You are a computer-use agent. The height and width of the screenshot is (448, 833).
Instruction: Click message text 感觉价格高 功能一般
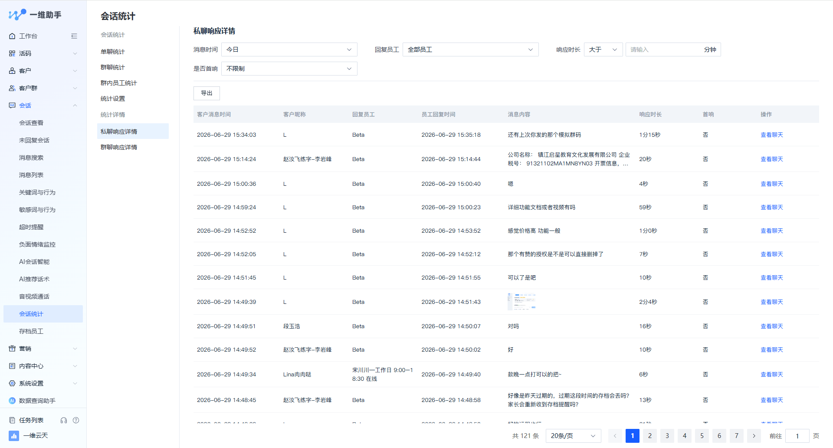tap(534, 231)
